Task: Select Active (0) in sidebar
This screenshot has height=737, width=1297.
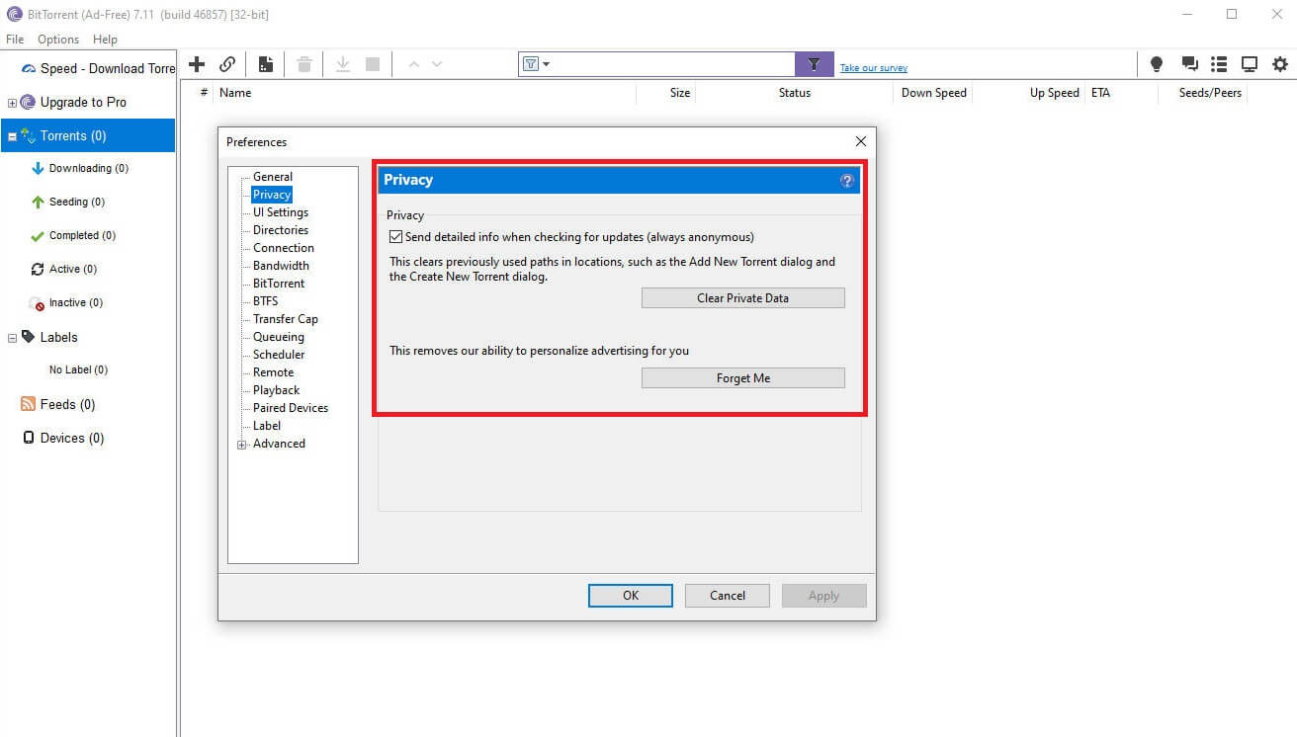Action: (73, 270)
